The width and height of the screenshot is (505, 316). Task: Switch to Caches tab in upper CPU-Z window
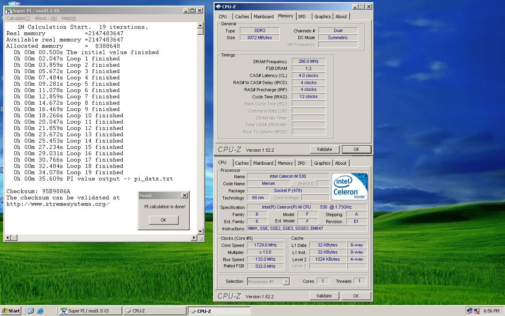242,17
